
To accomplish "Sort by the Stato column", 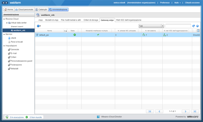I will tap(73, 31).
